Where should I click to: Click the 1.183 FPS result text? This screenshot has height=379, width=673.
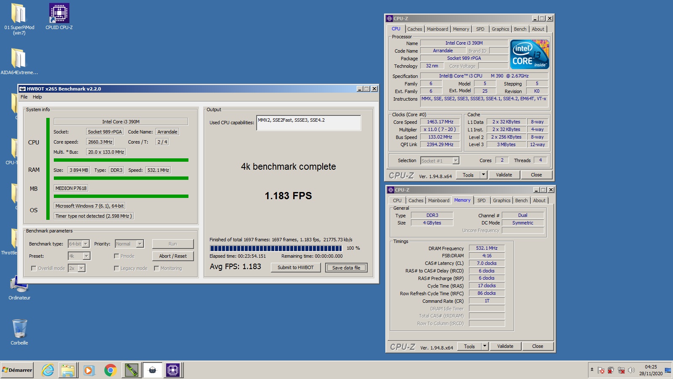click(288, 196)
